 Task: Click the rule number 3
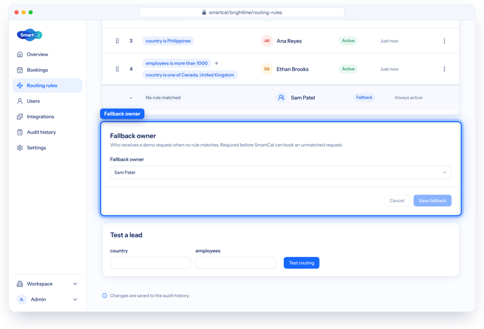click(131, 41)
